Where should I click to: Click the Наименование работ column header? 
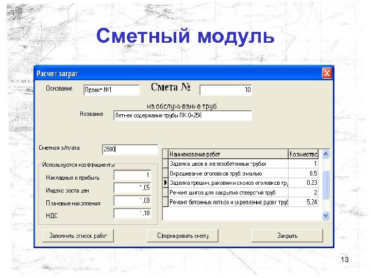click(x=228, y=154)
